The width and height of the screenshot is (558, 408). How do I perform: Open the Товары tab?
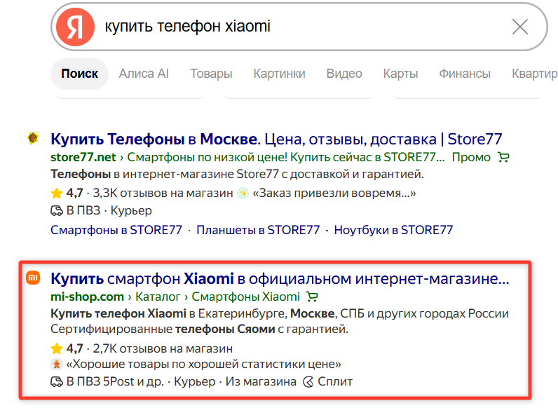[212, 74]
